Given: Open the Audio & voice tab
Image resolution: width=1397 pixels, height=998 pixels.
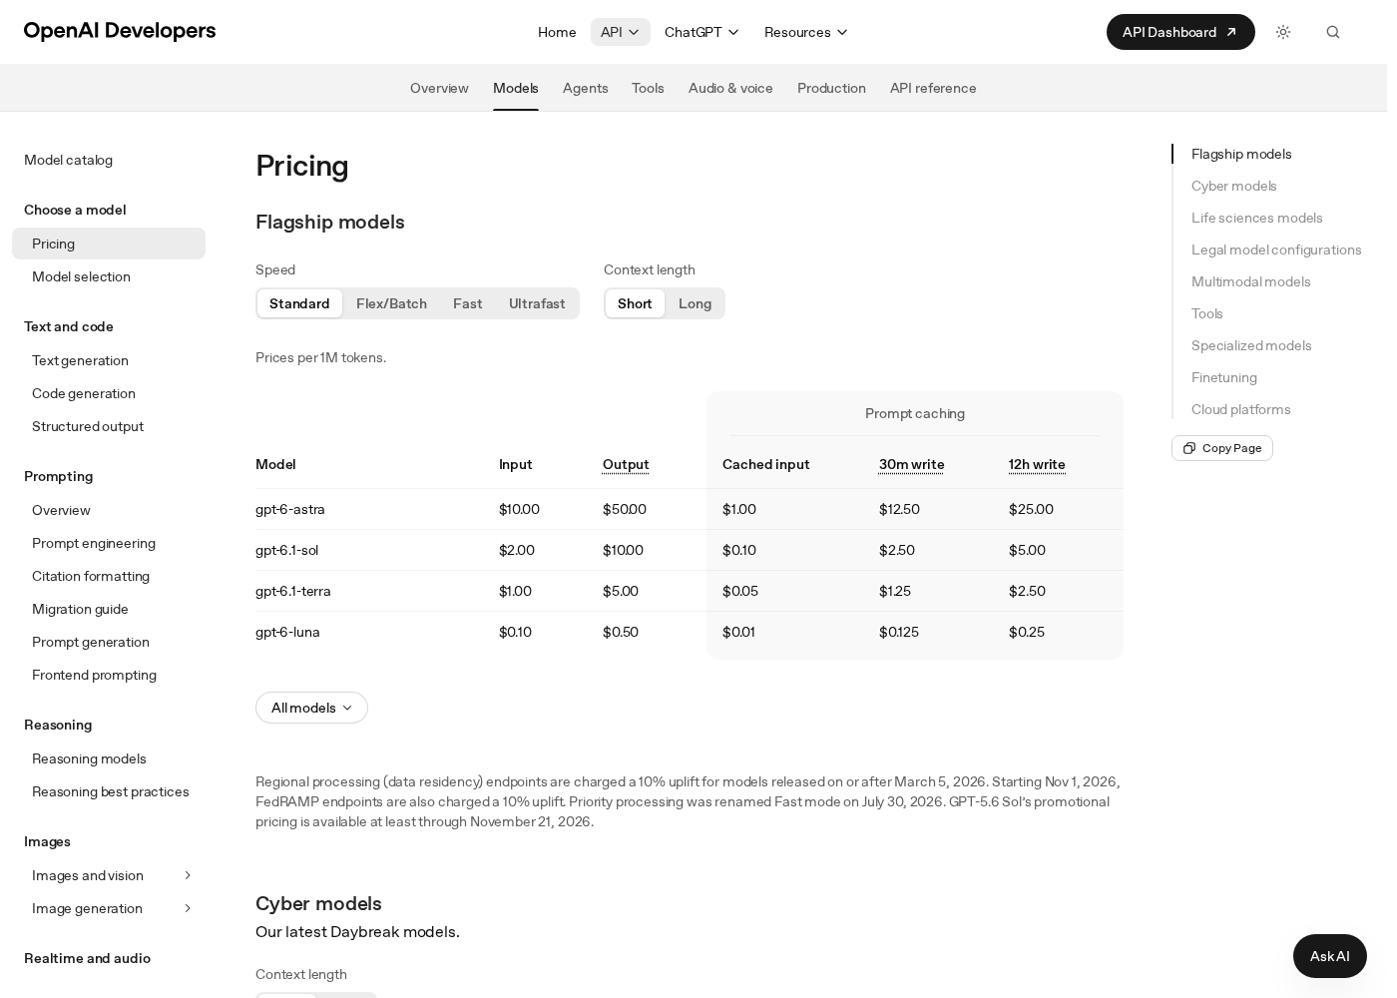Looking at the screenshot, I should [x=730, y=88].
